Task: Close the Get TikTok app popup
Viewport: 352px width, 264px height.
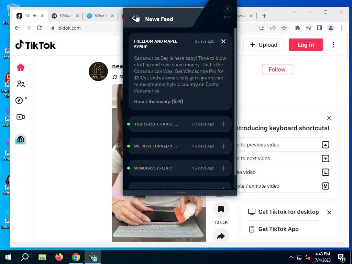Action: pyautogui.click(x=329, y=212)
